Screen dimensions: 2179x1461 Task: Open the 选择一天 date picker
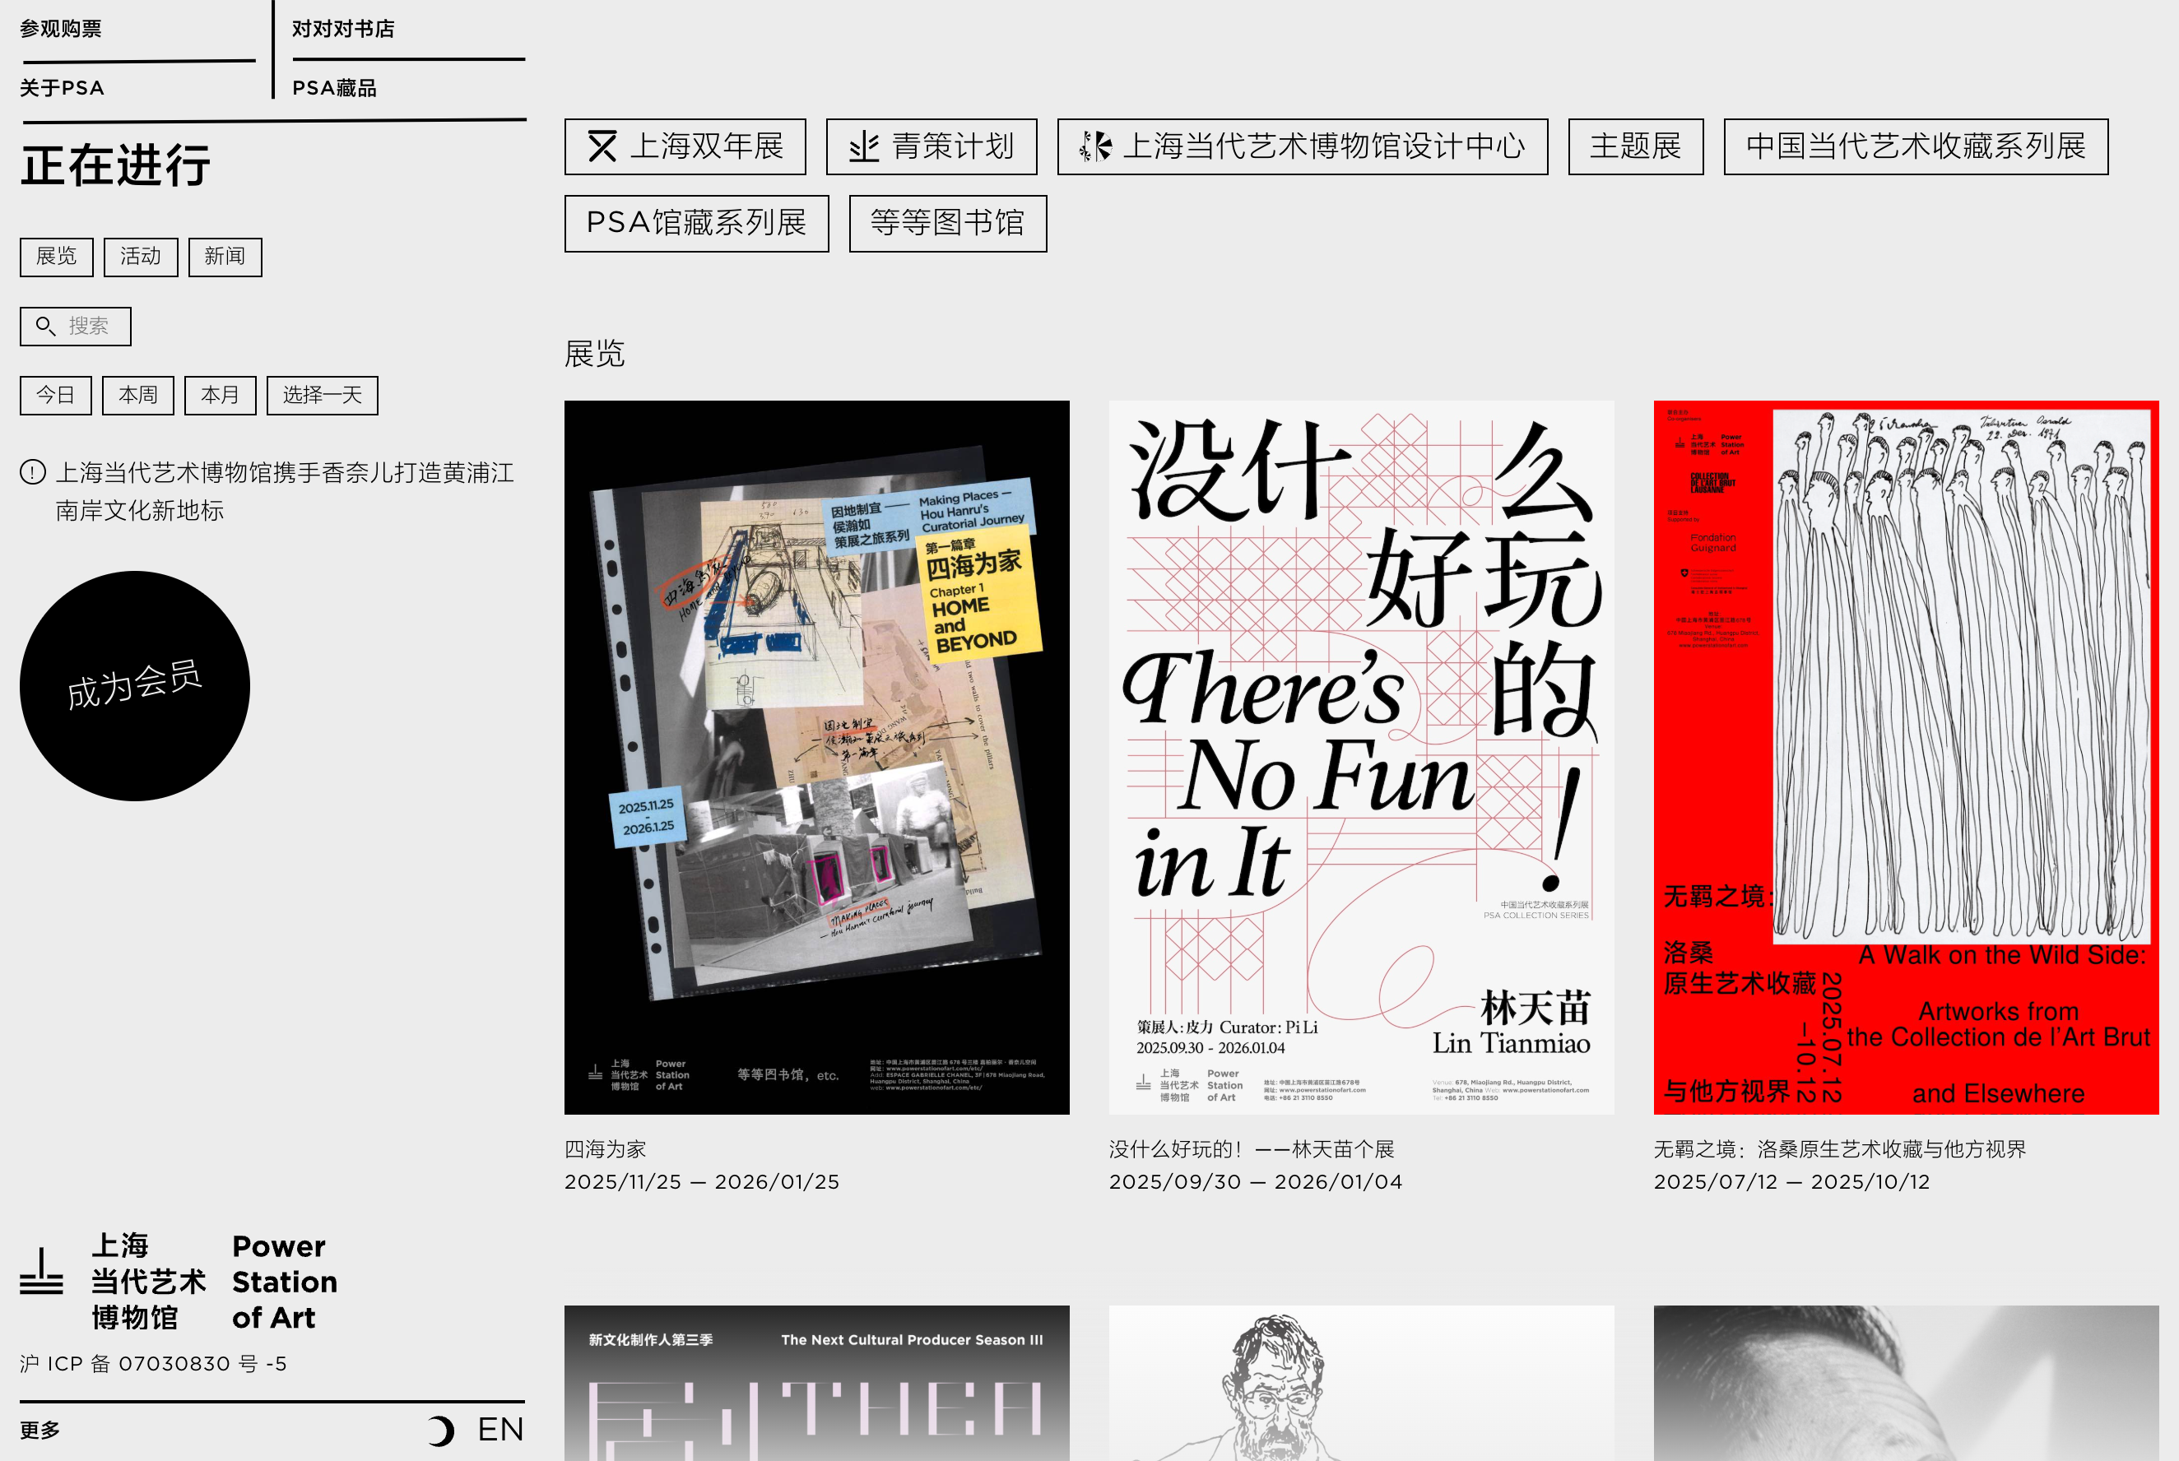click(322, 395)
